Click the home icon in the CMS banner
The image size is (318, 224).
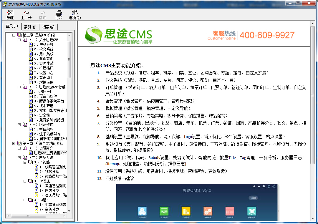pos(254,186)
